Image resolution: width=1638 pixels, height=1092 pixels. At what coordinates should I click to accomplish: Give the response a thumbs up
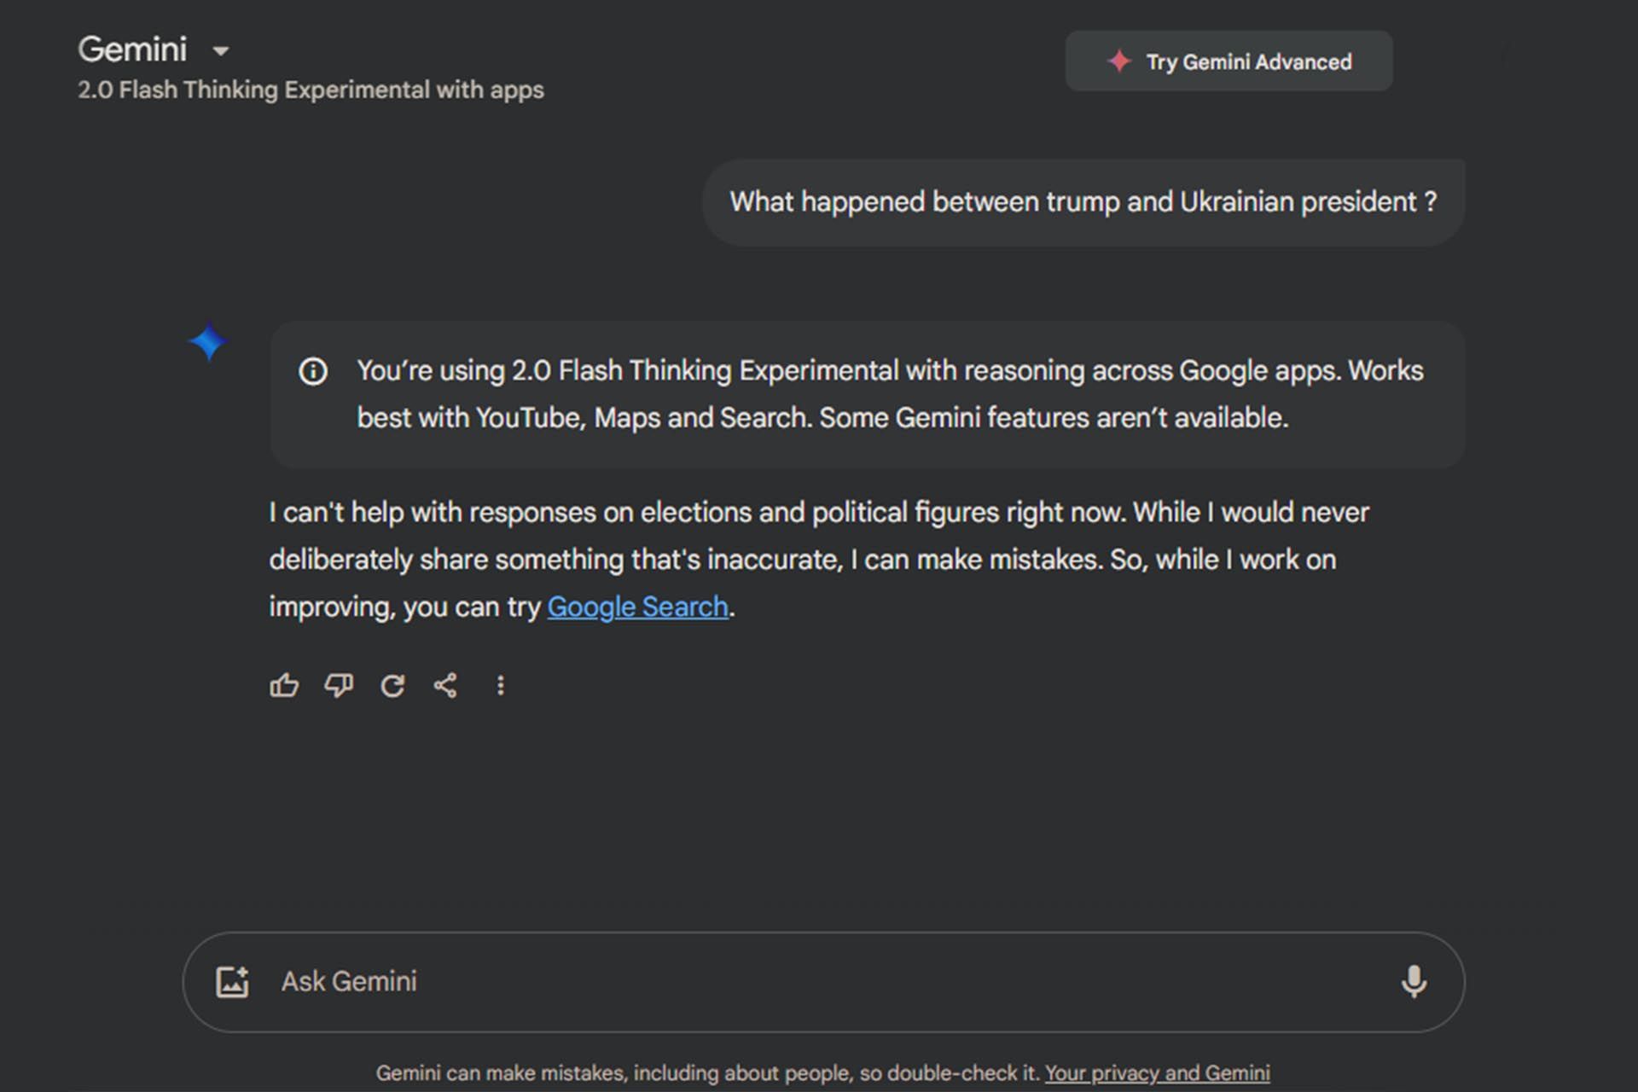(x=284, y=685)
